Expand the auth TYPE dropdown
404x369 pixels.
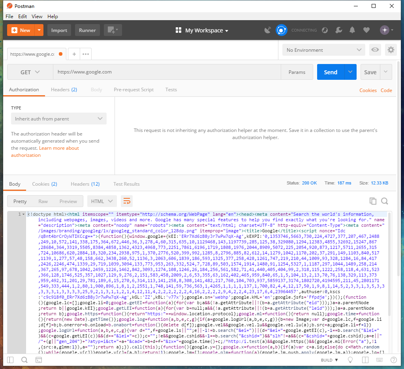(59, 119)
